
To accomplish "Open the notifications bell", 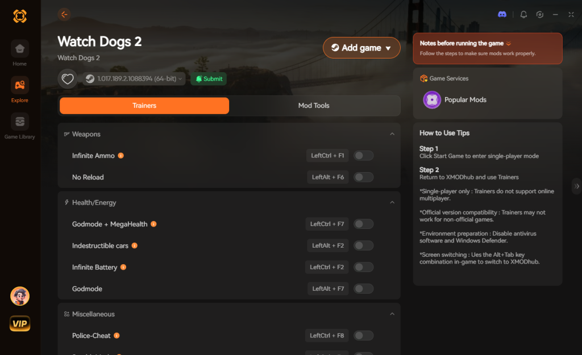I will (523, 14).
